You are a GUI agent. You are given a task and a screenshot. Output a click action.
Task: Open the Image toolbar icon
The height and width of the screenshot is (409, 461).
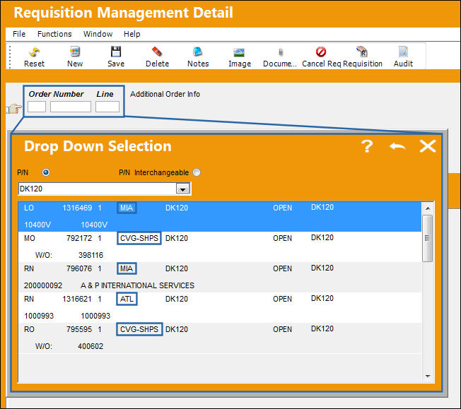coord(239,57)
